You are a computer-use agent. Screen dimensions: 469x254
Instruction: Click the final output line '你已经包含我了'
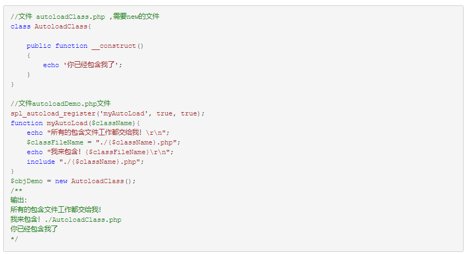(x=34, y=229)
